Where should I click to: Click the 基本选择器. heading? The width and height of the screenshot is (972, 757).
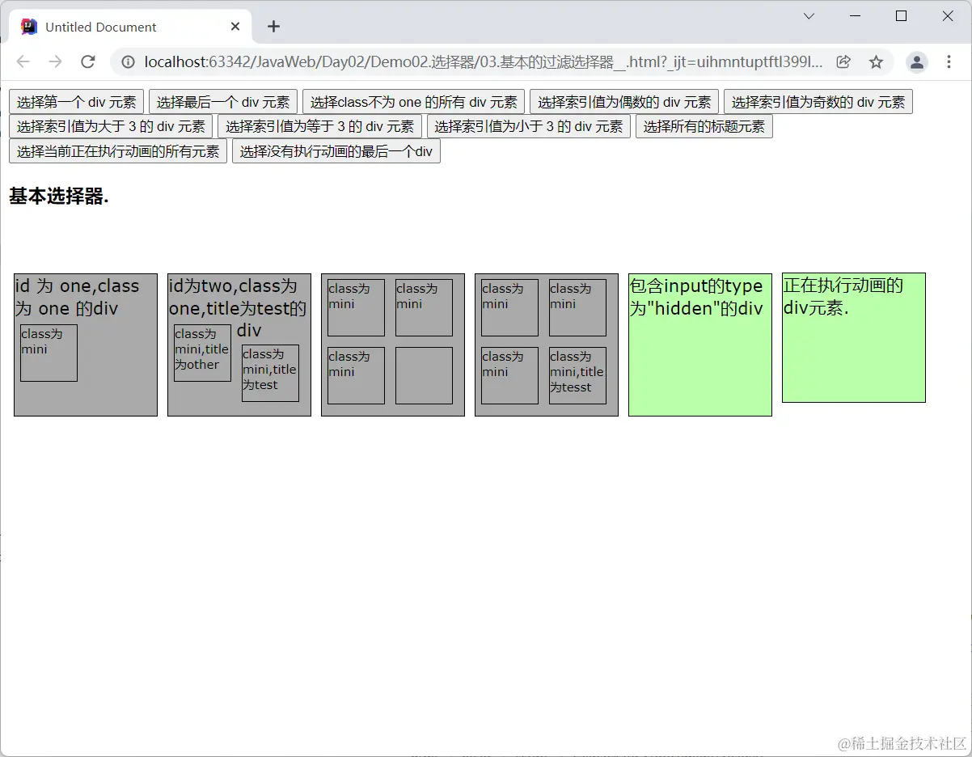[59, 197]
